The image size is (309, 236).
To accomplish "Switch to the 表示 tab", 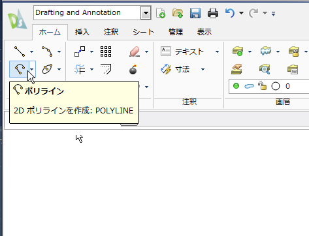I will pyautogui.click(x=204, y=32).
